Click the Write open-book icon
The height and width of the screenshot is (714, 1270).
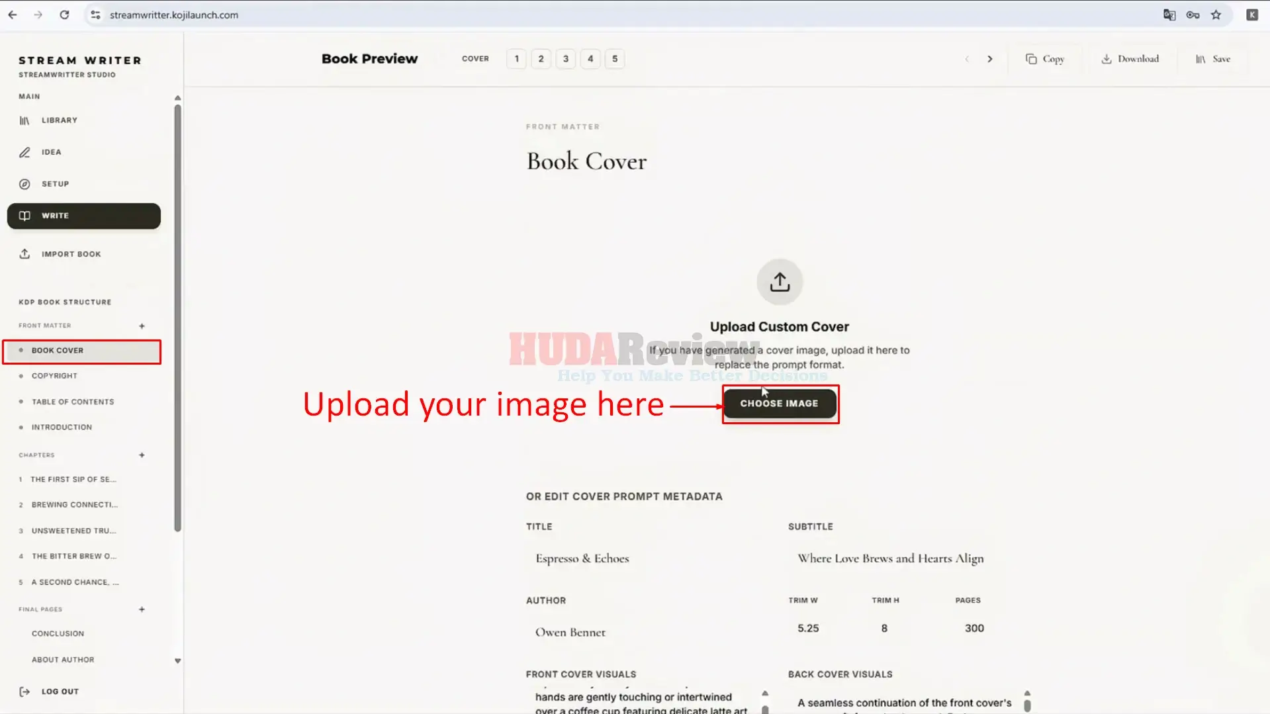[24, 216]
